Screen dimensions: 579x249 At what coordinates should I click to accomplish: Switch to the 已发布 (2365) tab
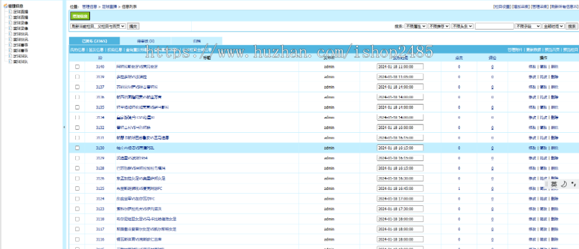(x=94, y=41)
